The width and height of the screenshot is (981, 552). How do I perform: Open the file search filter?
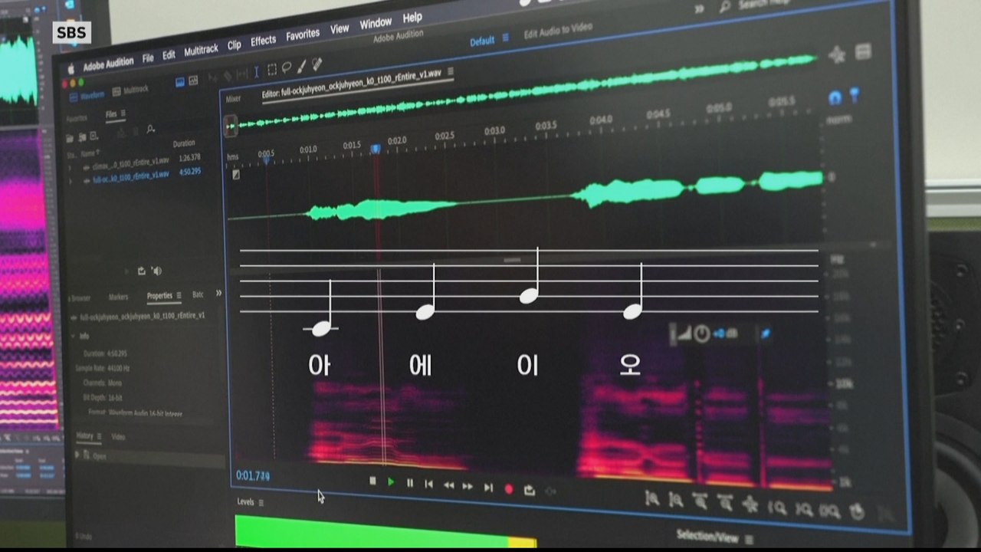pyautogui.click(x=151, y=129)
